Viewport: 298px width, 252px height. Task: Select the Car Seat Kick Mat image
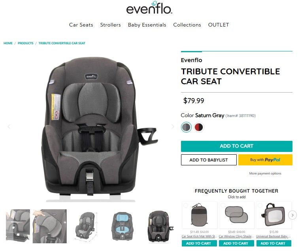(199, 214)
